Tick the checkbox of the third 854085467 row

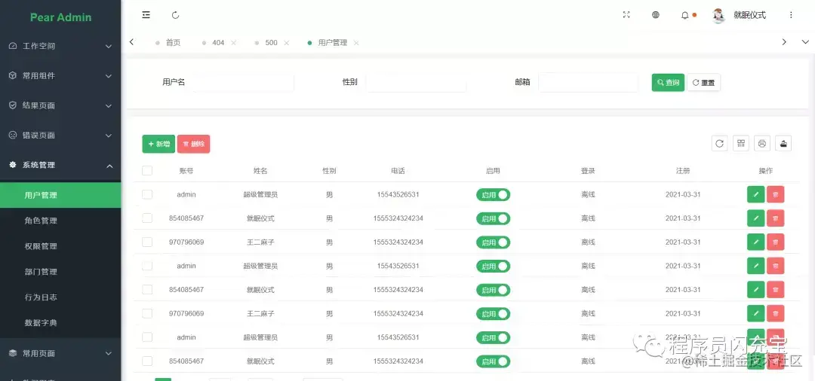147,361
